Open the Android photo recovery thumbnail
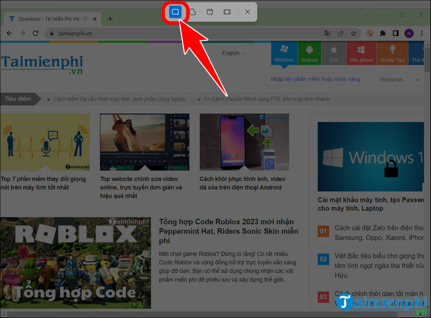The width and height of the screenshot is (431, 318). [244, 142]
